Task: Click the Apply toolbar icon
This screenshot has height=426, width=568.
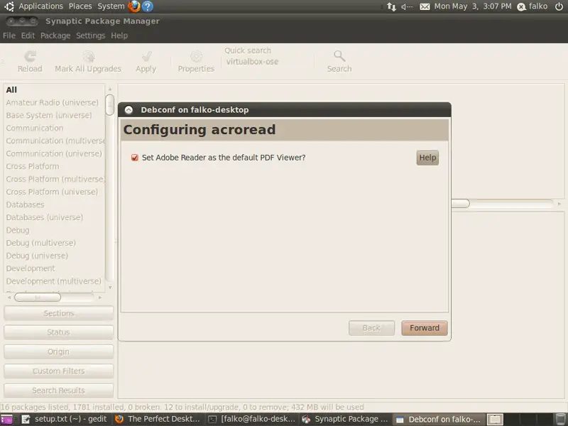Action: (146, 56)
